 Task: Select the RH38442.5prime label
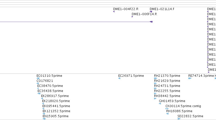(167, 96)
